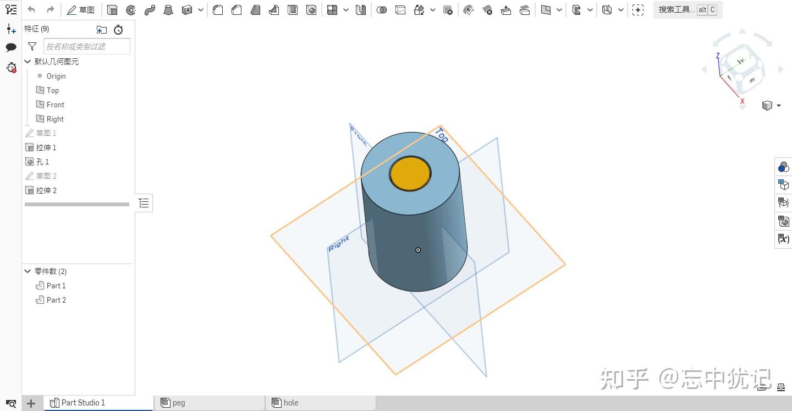
Task: Apply the Fillet tool
Action: (x=218, y=10)
